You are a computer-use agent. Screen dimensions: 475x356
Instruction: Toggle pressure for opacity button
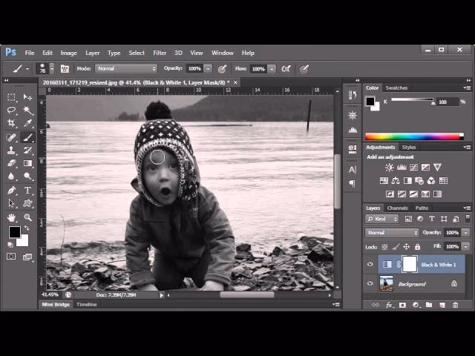[223, 69]
